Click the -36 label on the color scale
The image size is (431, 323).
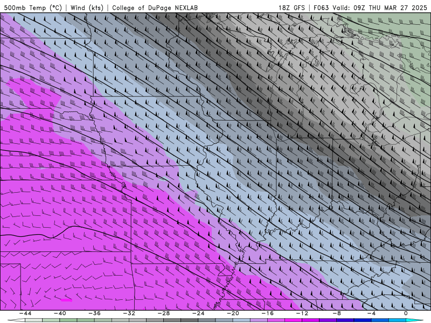95,313
